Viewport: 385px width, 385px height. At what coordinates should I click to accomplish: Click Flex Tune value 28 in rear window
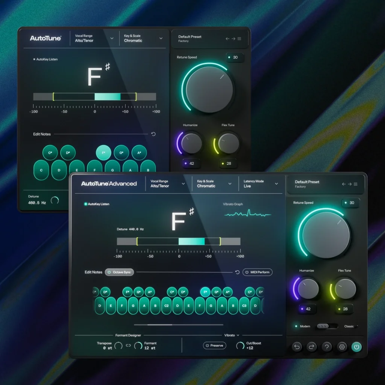(x=227, y=163)
